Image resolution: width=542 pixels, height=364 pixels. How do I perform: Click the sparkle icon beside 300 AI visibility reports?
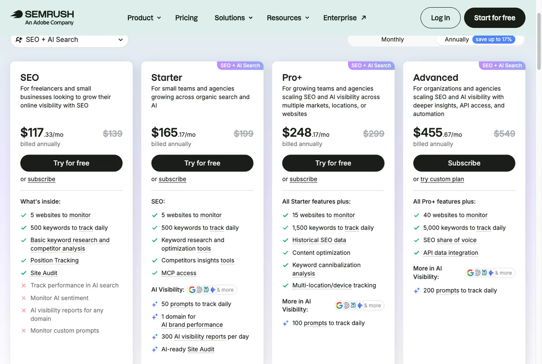click(x=155, y=336)
